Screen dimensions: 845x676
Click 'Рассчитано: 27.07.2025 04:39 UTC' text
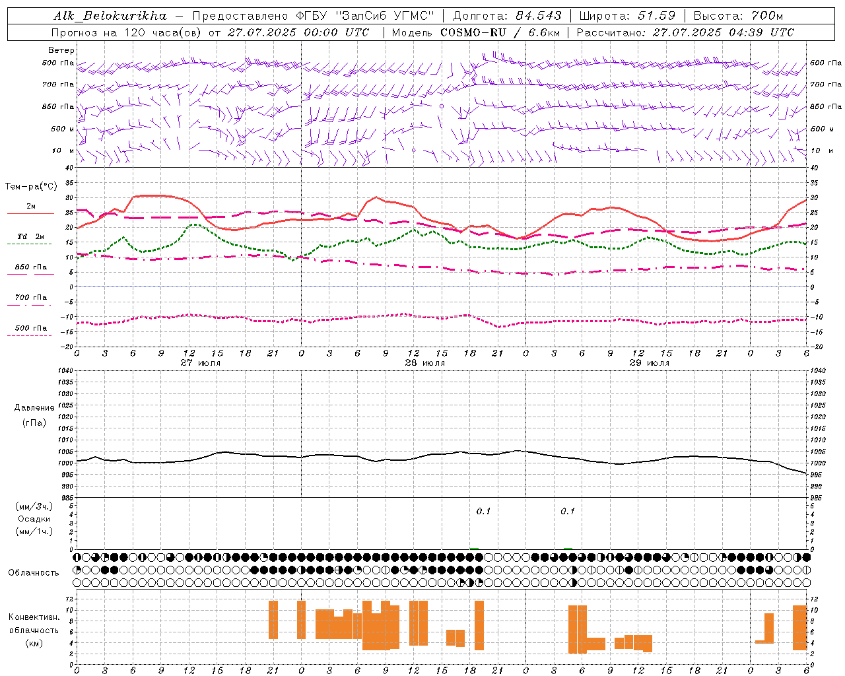685,32
